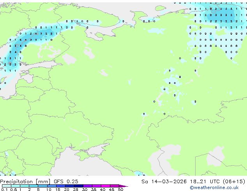Click the legend label "0.5"
This screenshot has width=247, height=191.
coord(14,189)
